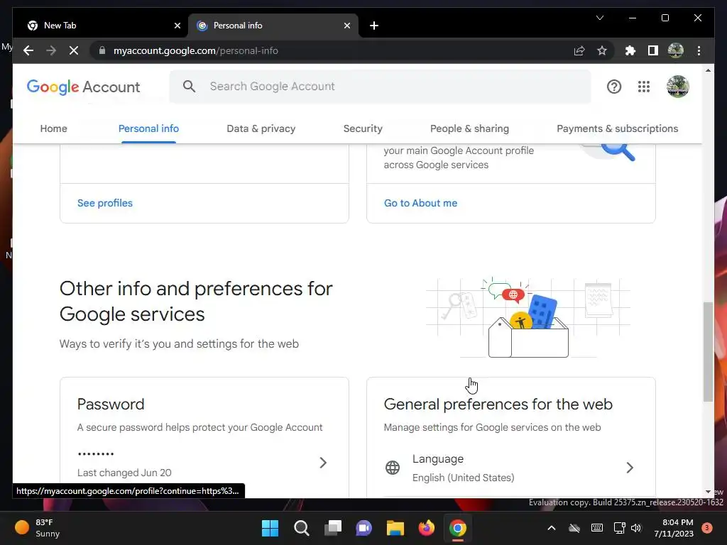Switch to the Home tab
Viewport: 727px width, 545px height.
coord(54,128)
